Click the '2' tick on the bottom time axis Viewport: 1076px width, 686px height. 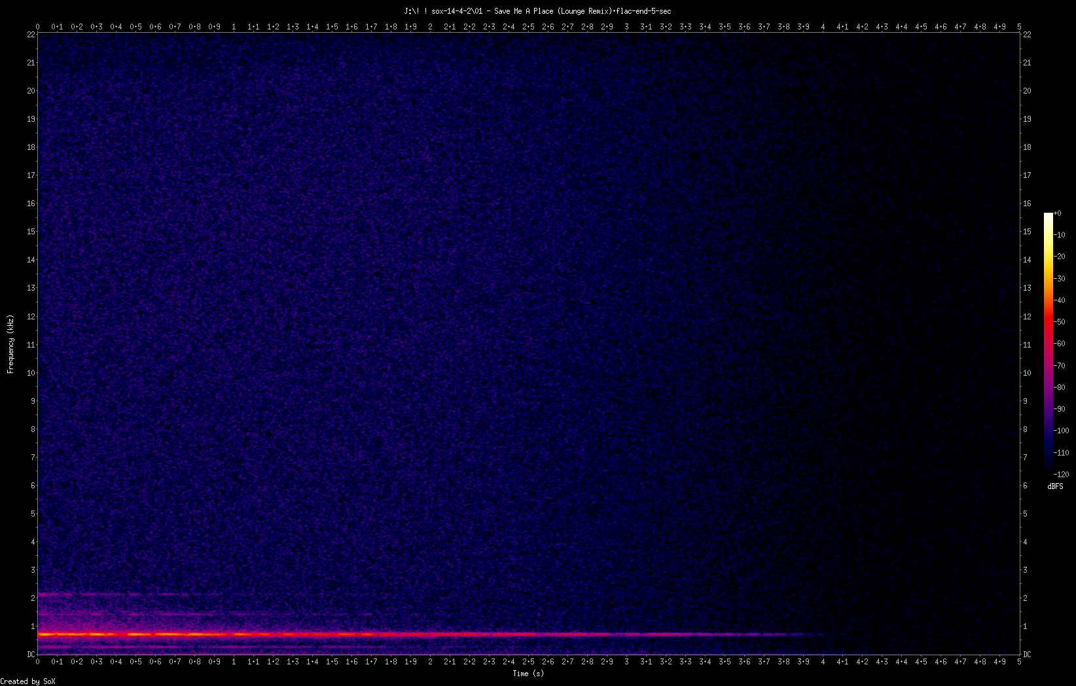(431, 662)
